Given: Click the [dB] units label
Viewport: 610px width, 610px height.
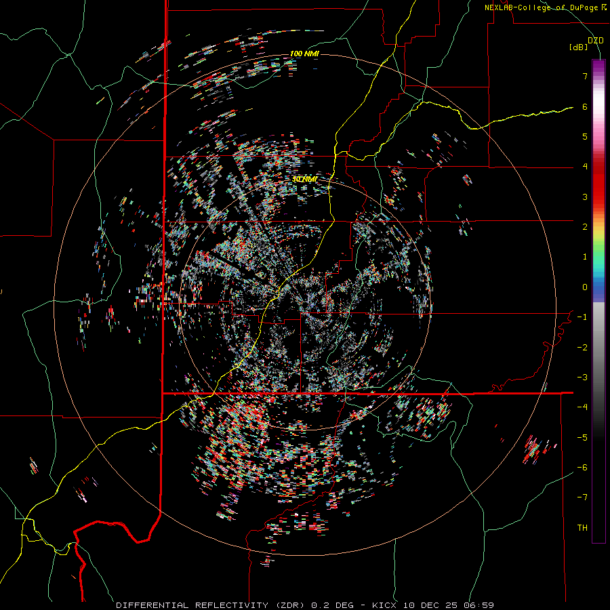Looking at the screenshot, I should coord(578,47).
